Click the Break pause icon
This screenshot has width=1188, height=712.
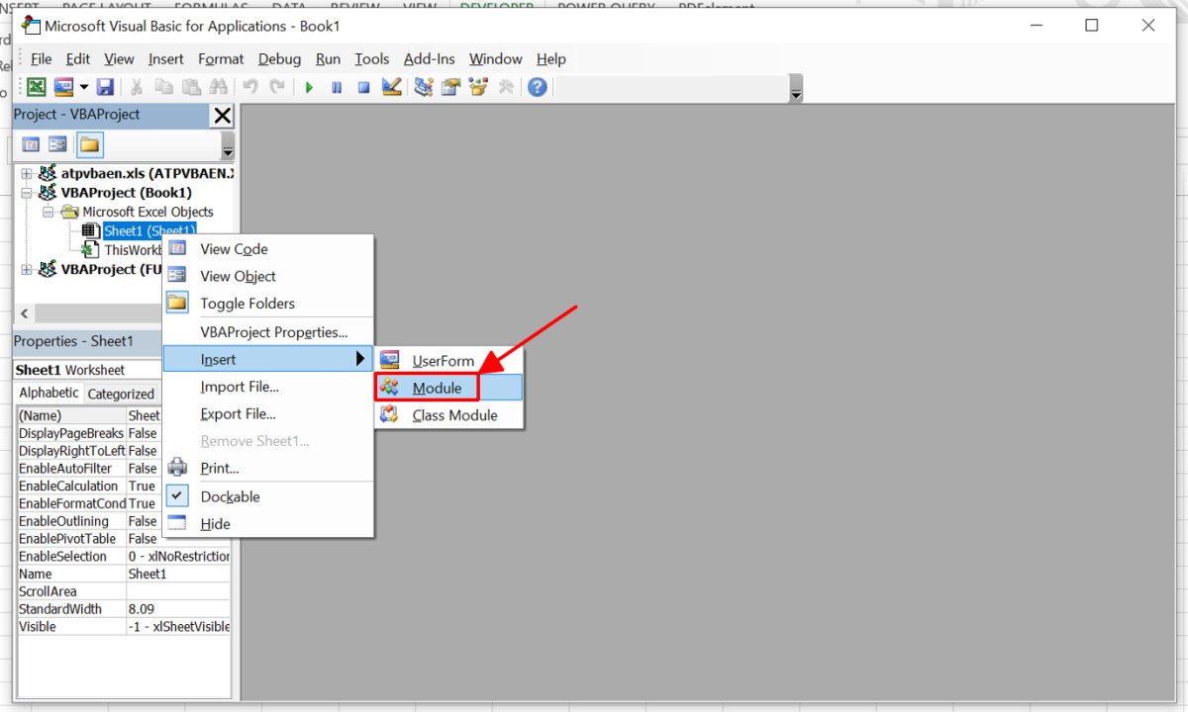(x=337, y=87)
